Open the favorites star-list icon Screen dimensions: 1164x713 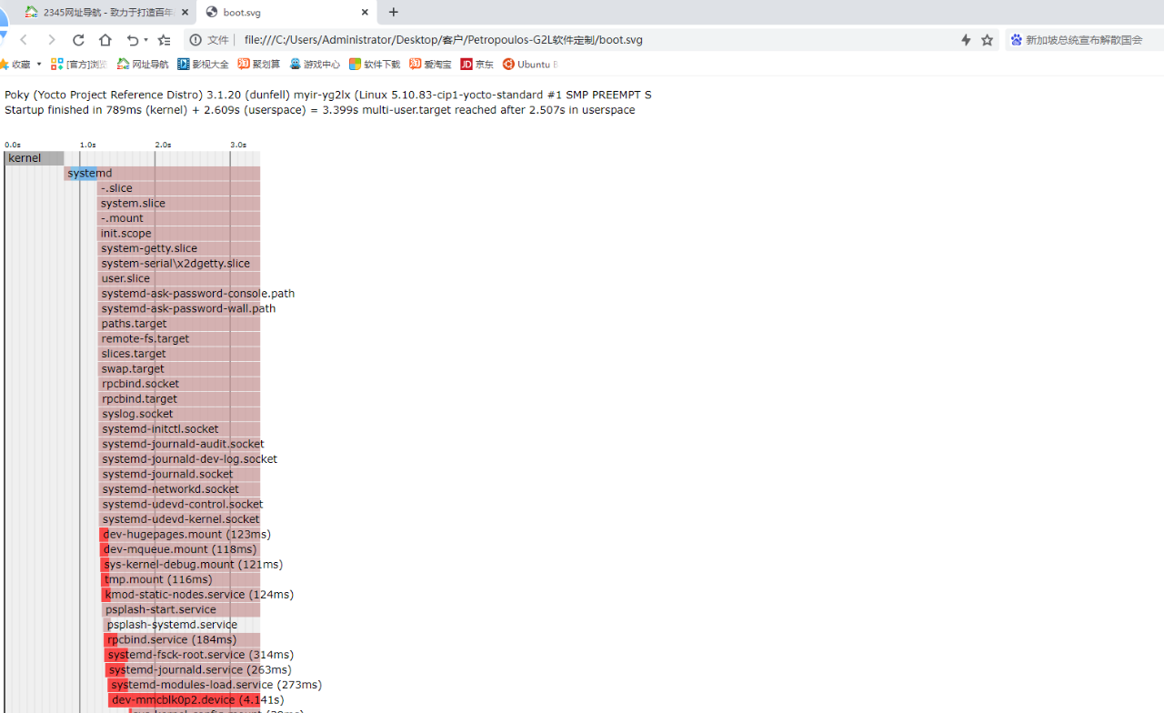tap(164, 40)
